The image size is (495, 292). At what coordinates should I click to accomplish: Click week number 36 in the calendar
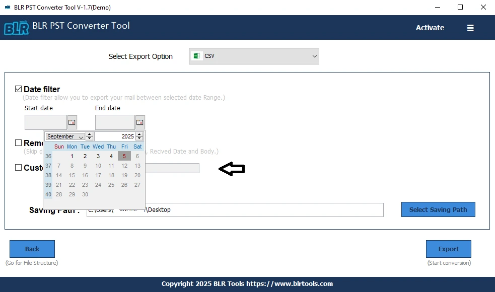point(48,156)
